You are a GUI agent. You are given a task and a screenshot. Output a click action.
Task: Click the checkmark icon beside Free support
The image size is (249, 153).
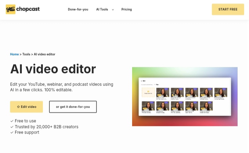pyautogui.click(x=12, y=132)
